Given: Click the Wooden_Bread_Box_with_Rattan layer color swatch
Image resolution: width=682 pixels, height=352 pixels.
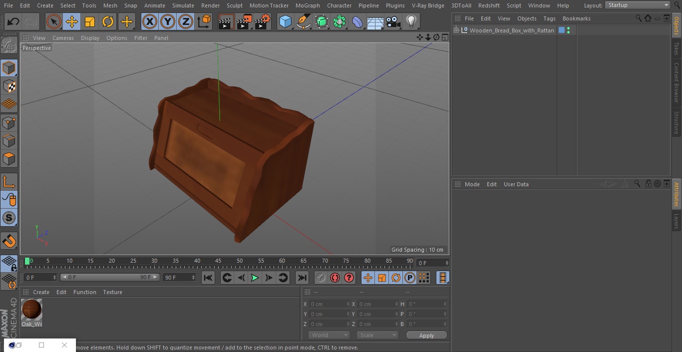Looking at the screenshot, I should [562, 30].
